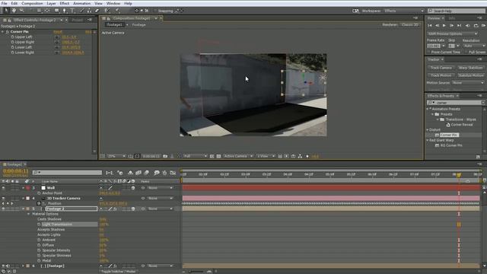Enable the From Current Time checkbox

coord(428,53)
